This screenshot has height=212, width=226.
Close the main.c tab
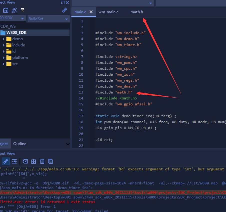click(x=91, y=12)
